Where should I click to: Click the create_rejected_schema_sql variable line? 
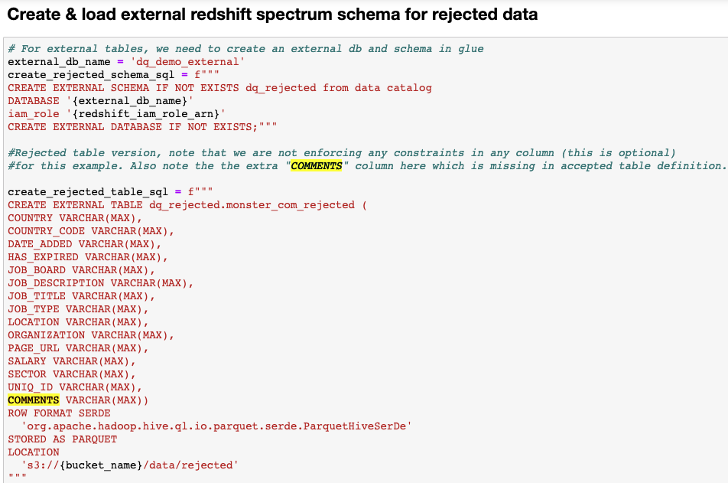(x=113, y=75)
